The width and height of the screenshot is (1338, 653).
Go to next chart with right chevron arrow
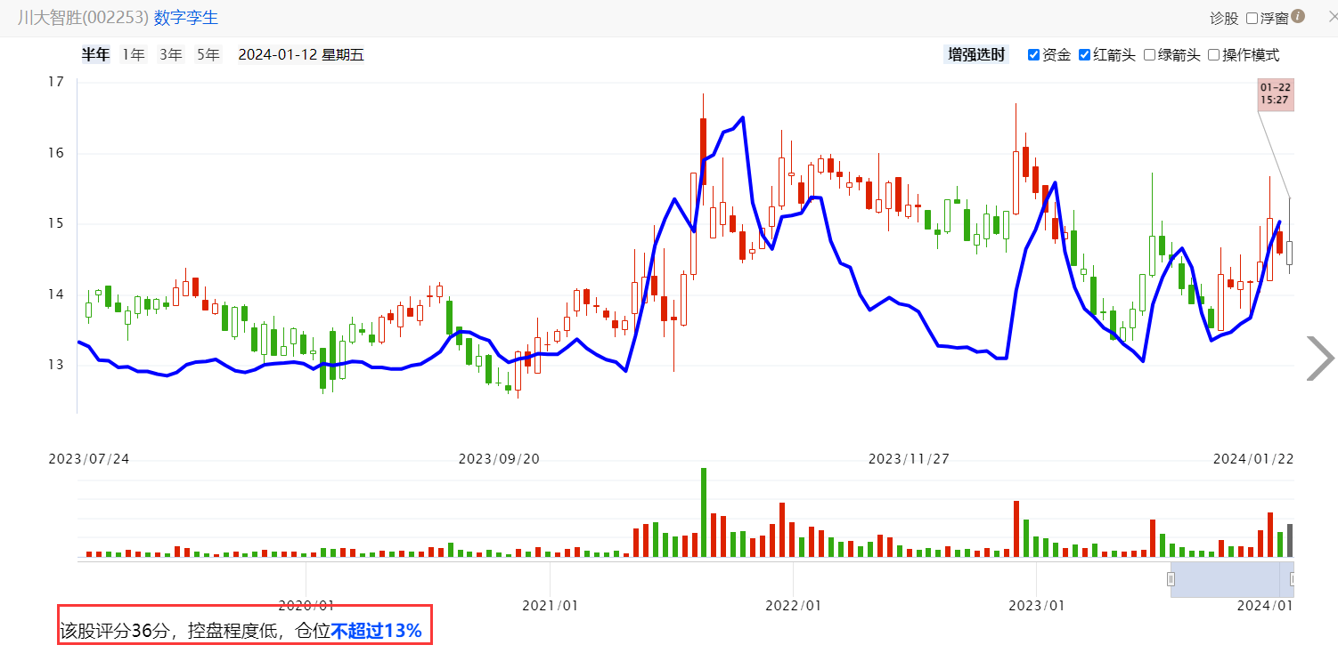tap(1320, 359)
